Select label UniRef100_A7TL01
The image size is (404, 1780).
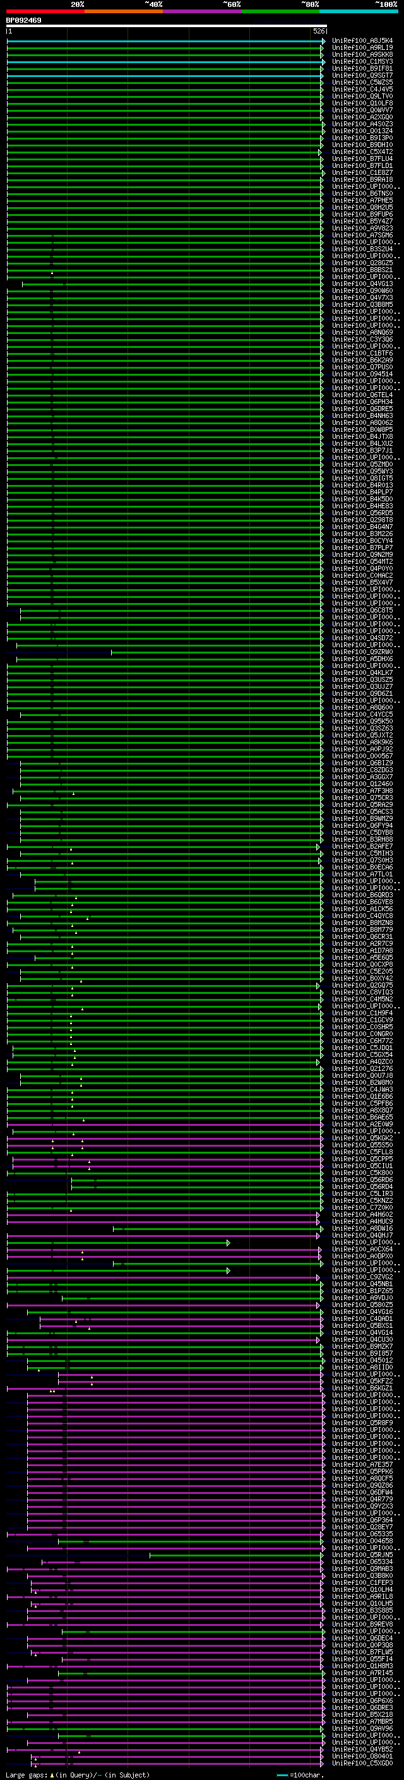362,874
